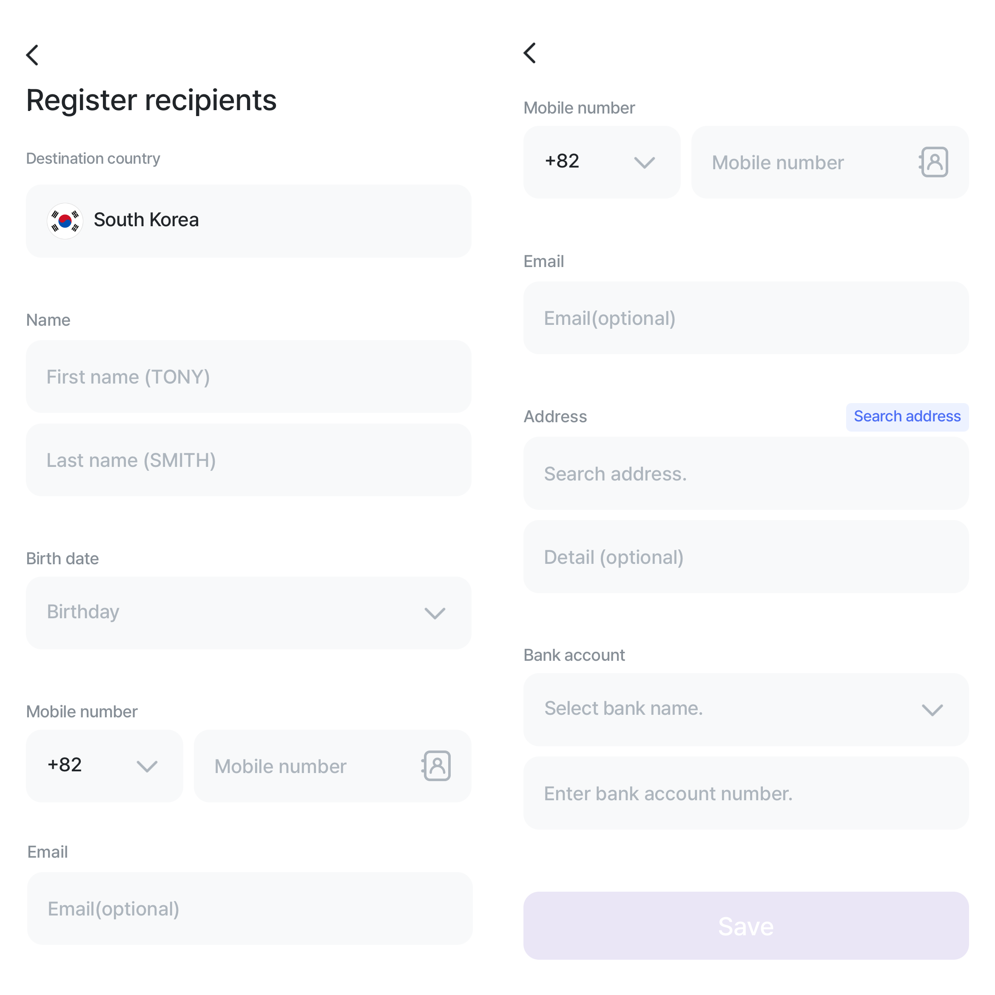
Task: Open the Birthday date dropdown
Action: [x=249, y=613]
